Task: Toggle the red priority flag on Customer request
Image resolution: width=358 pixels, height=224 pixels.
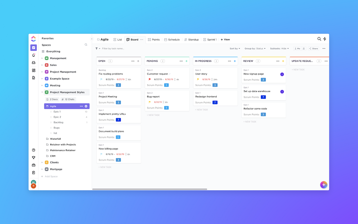Action: (x=149, y=79)
